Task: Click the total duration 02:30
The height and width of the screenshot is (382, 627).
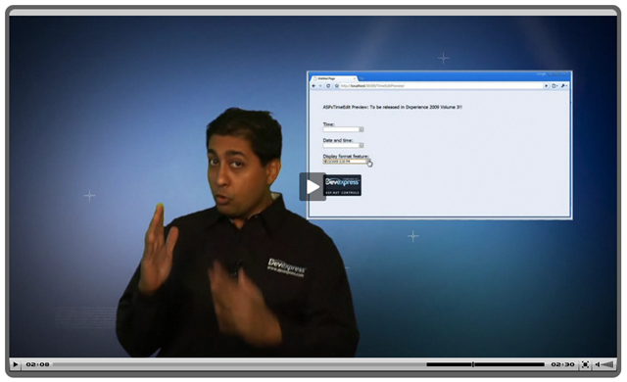Action: click(562, 364)
